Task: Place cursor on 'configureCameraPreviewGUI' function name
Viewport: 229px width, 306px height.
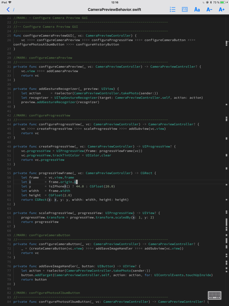Action: 48,35
